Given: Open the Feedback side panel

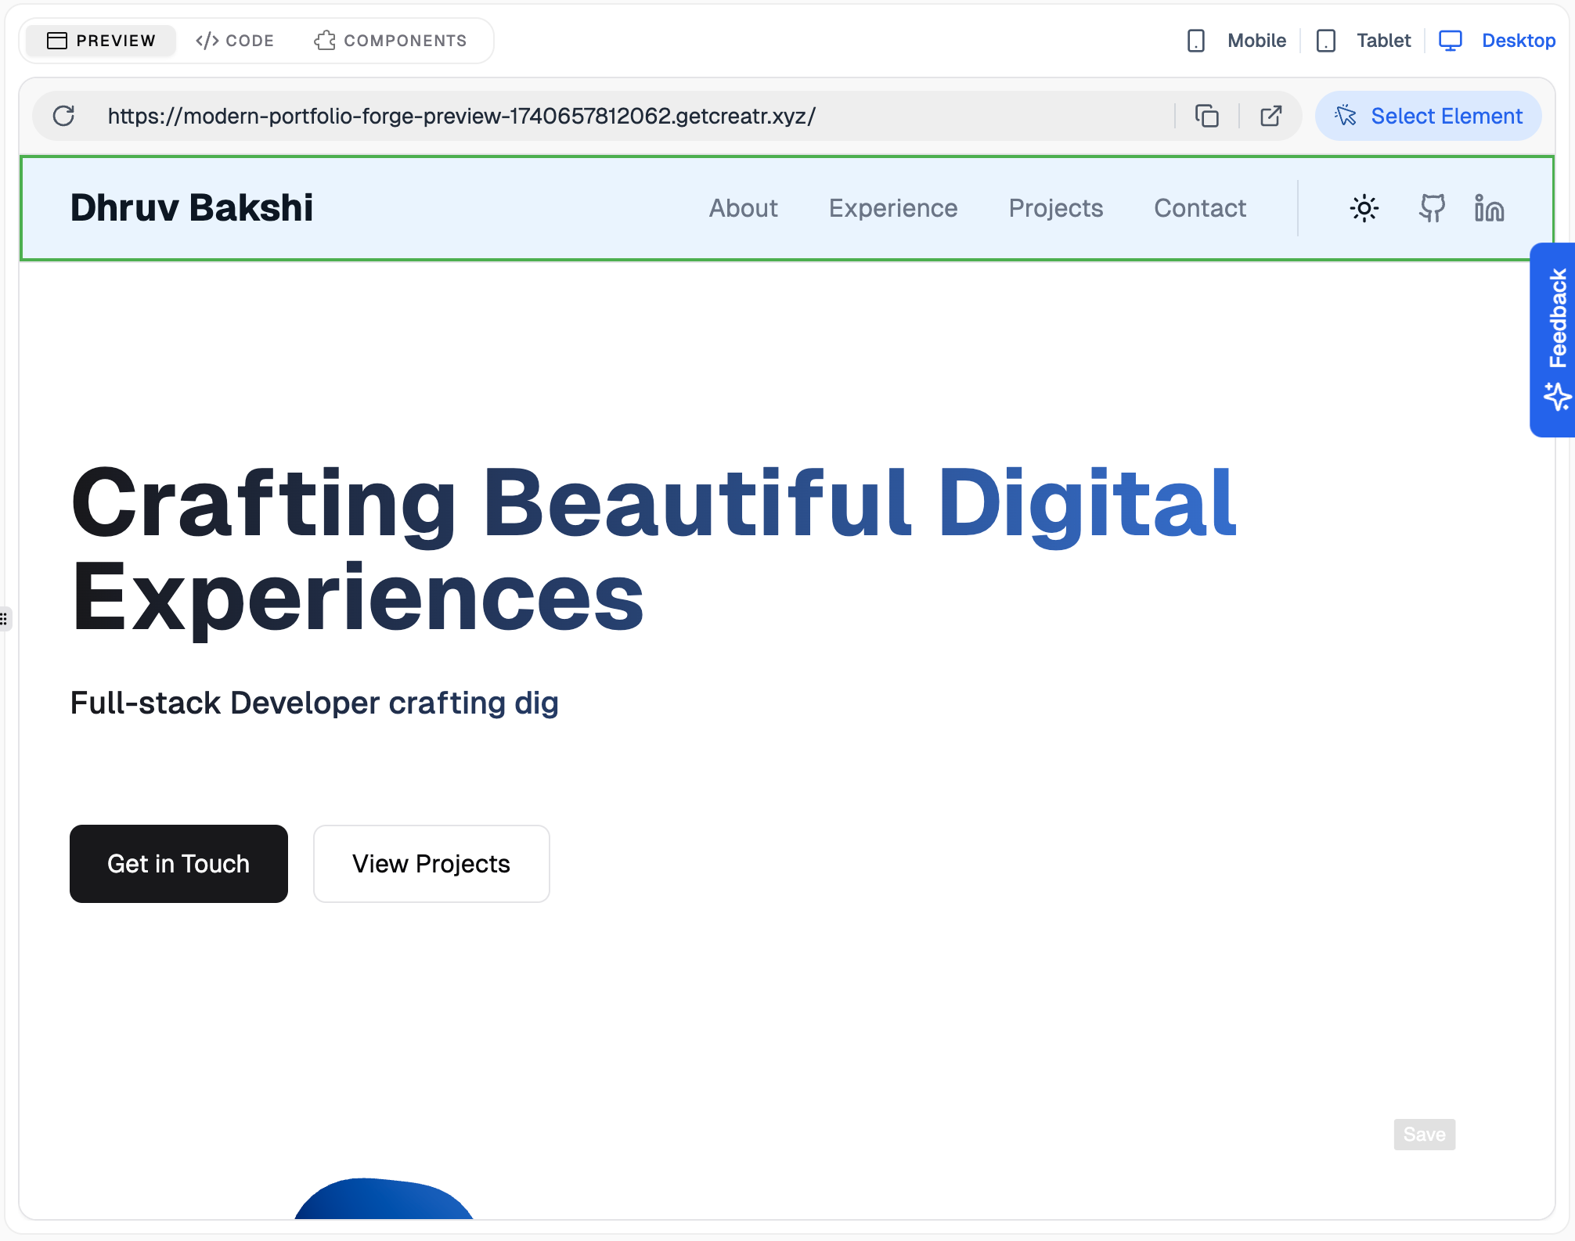Looking at the screenshot, I should point(1553,340).
